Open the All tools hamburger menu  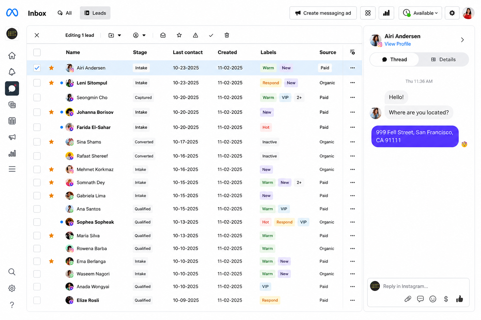click(12, 169)
